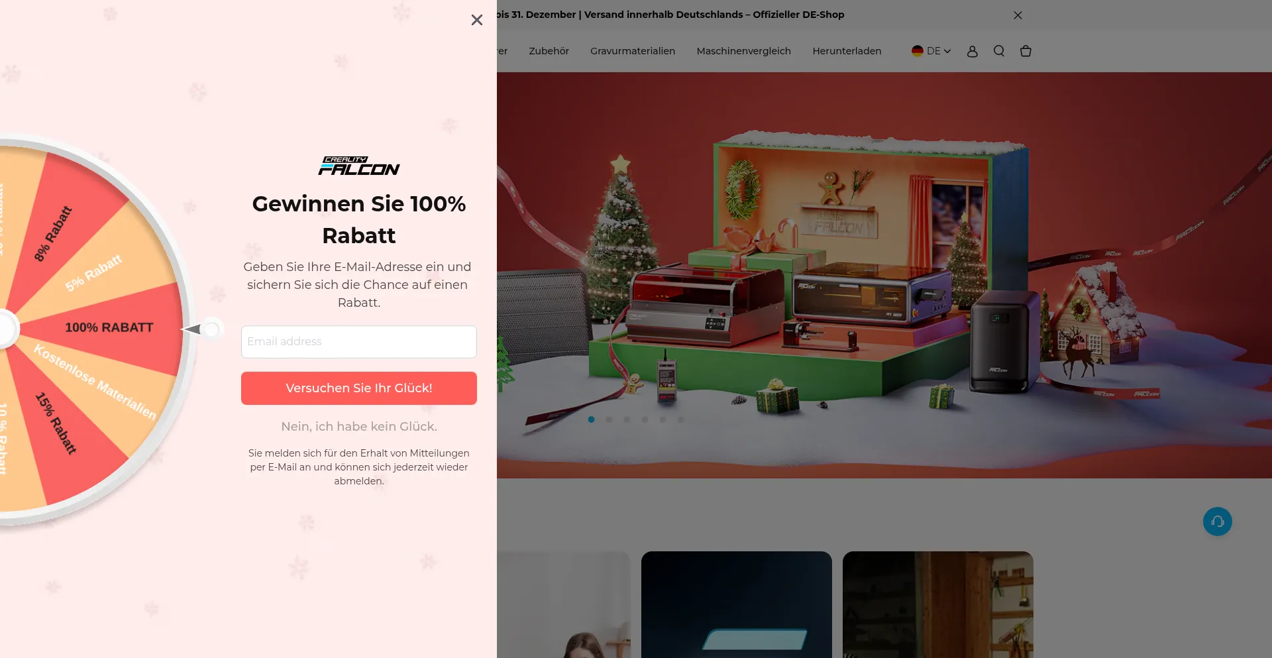The width and height of the screenshot is (1272, 658).
Task: Close the discount wheel popup
Action: (x=476, y=20)
